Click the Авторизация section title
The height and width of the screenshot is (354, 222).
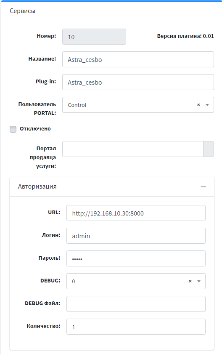pos(37,186)
